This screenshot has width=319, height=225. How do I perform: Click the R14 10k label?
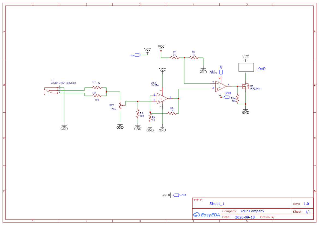[234, 101]
